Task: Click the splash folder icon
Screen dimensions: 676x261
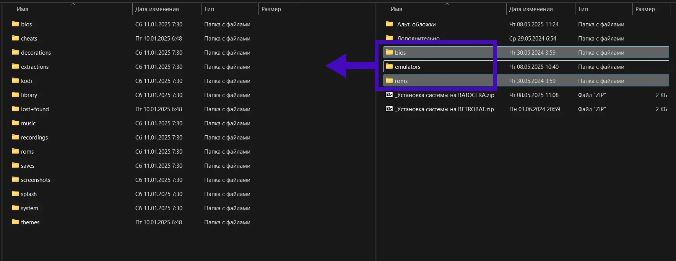Action: [x=15, y=194]
